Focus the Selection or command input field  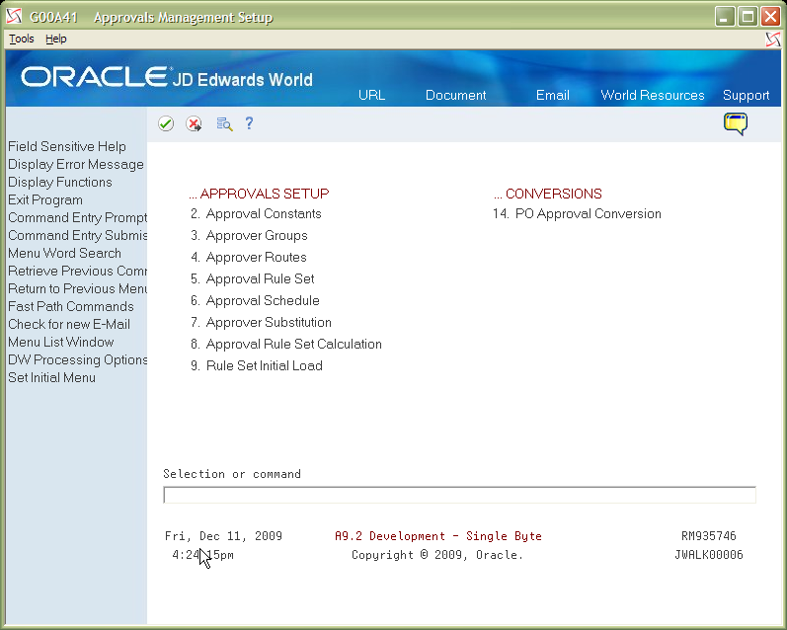tap(459, 495)
